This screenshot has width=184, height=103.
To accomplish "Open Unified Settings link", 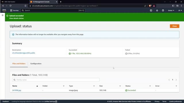I will pyautogui.click(x=51, y=101).
